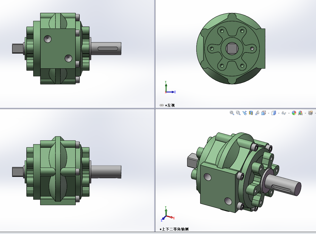Click the link-views icon beside 左视 label
This screenshot has height=234, width=316.
point(162,105)
